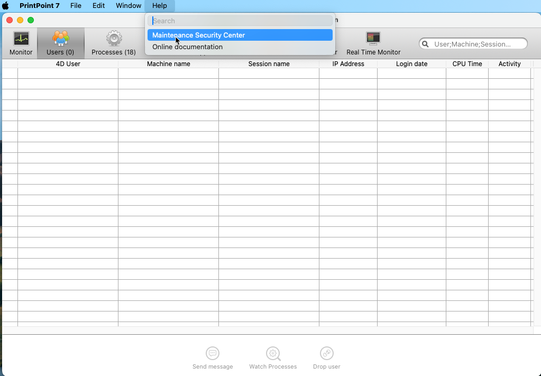Viewport: 541px width, 376px height.
Task: Sort by the 4D User column header
Action: [68, 64]
